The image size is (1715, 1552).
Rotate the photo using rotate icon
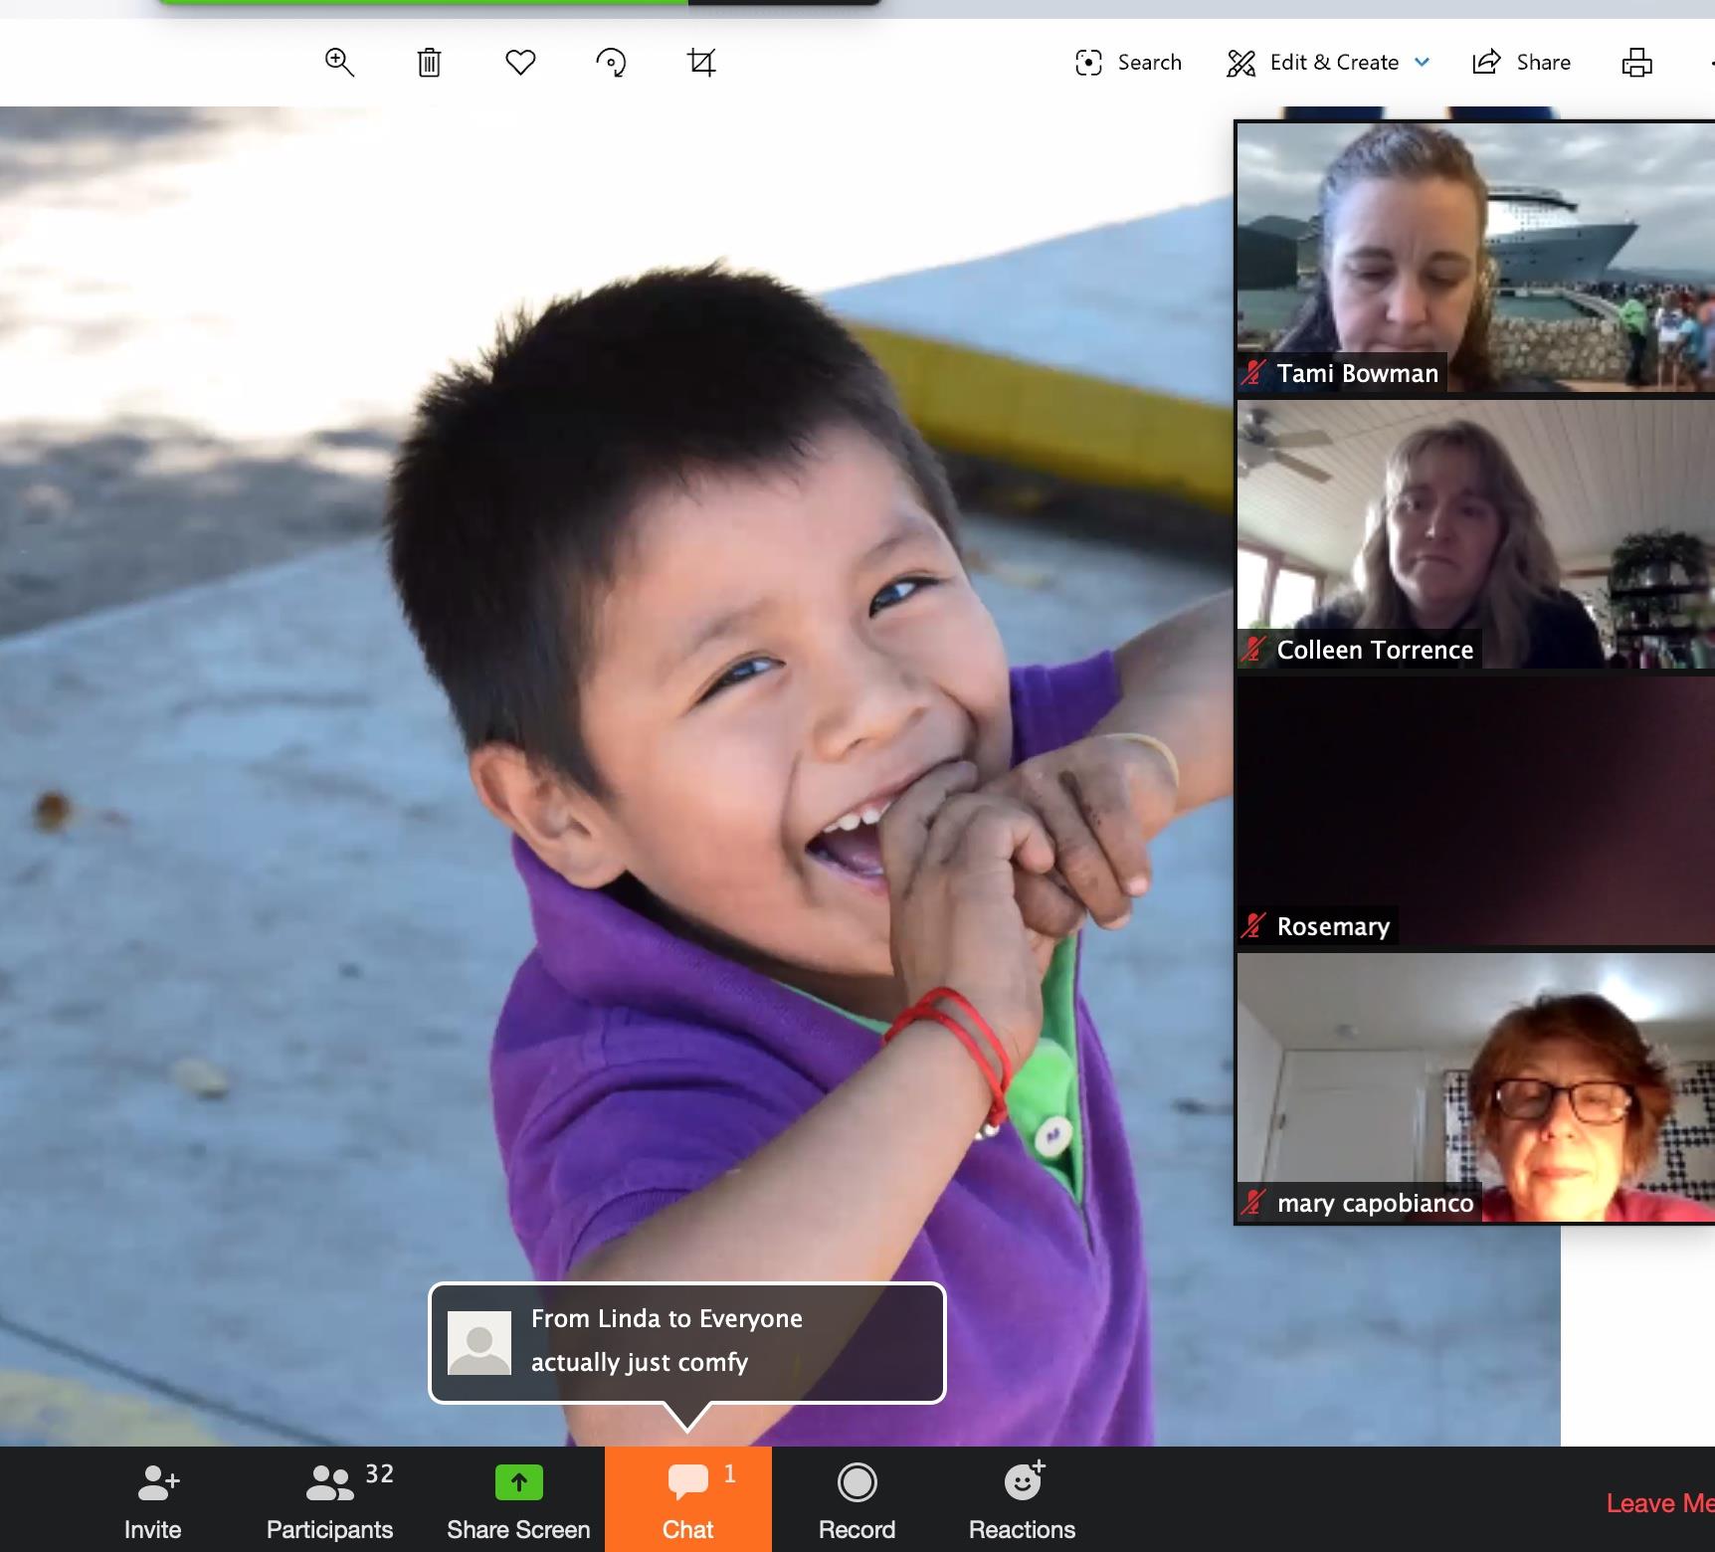pyautogui.click(x=611, y=63)
